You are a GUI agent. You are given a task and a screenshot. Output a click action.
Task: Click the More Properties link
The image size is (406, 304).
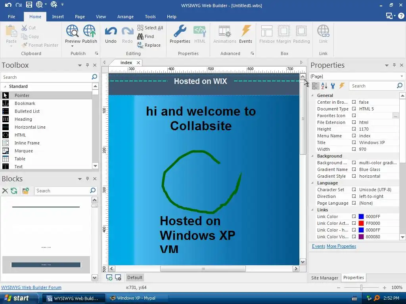click(x=341, y=246)
